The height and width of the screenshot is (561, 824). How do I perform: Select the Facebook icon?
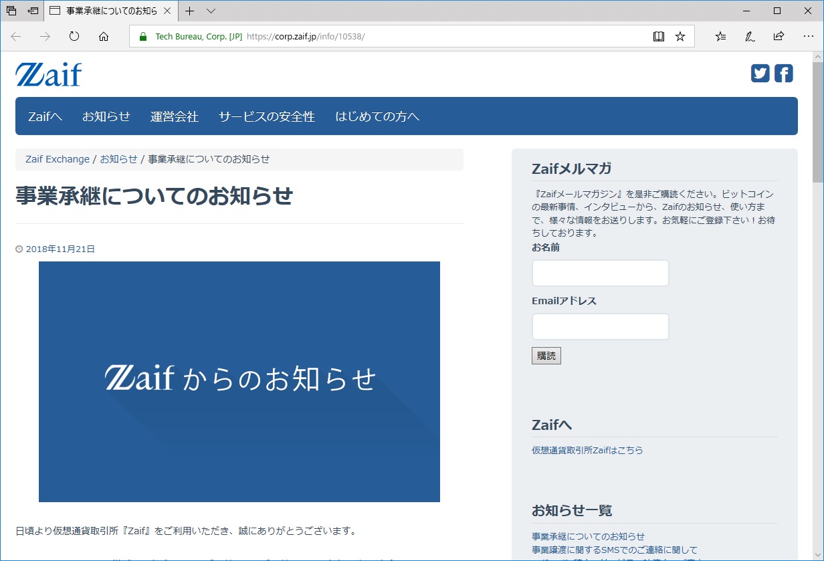tap(783, 73)
